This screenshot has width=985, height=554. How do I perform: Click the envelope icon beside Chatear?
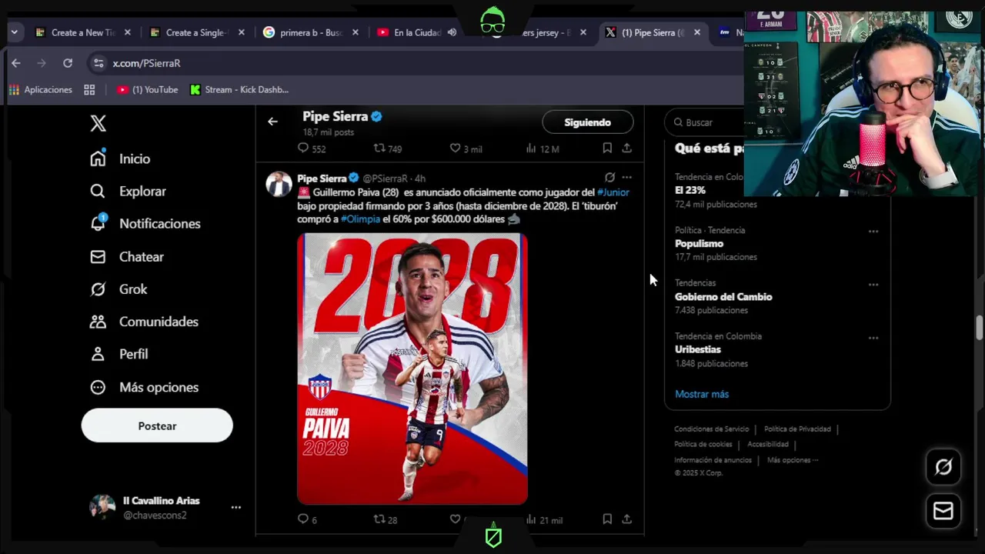coord(98,257)
